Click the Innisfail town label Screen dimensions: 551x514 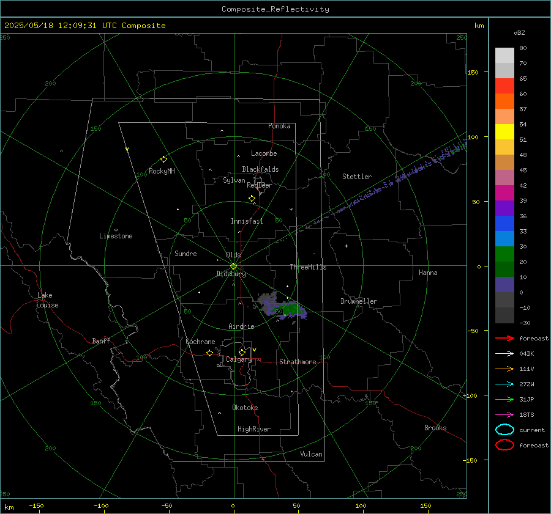247,221
